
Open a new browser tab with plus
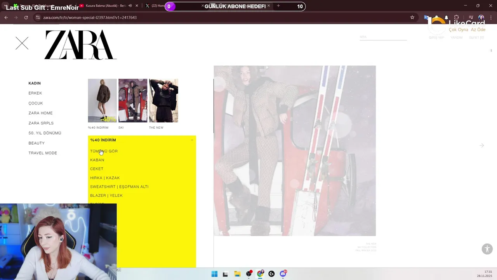pos(278,6)
